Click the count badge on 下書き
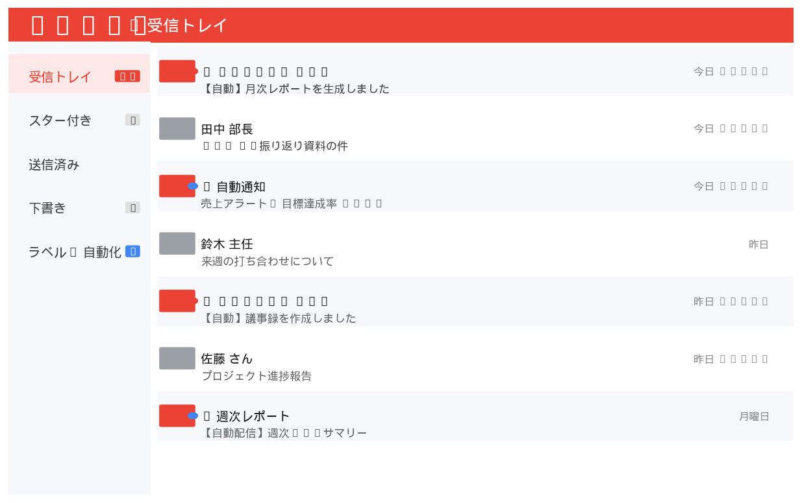 pos(133,207)
